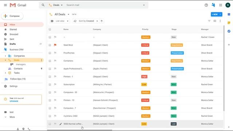Image resolution: width=233 pixels, height=131 pixels.
Task: Tick the checkbox for Printers - 10
Action: tap(50, 100)
